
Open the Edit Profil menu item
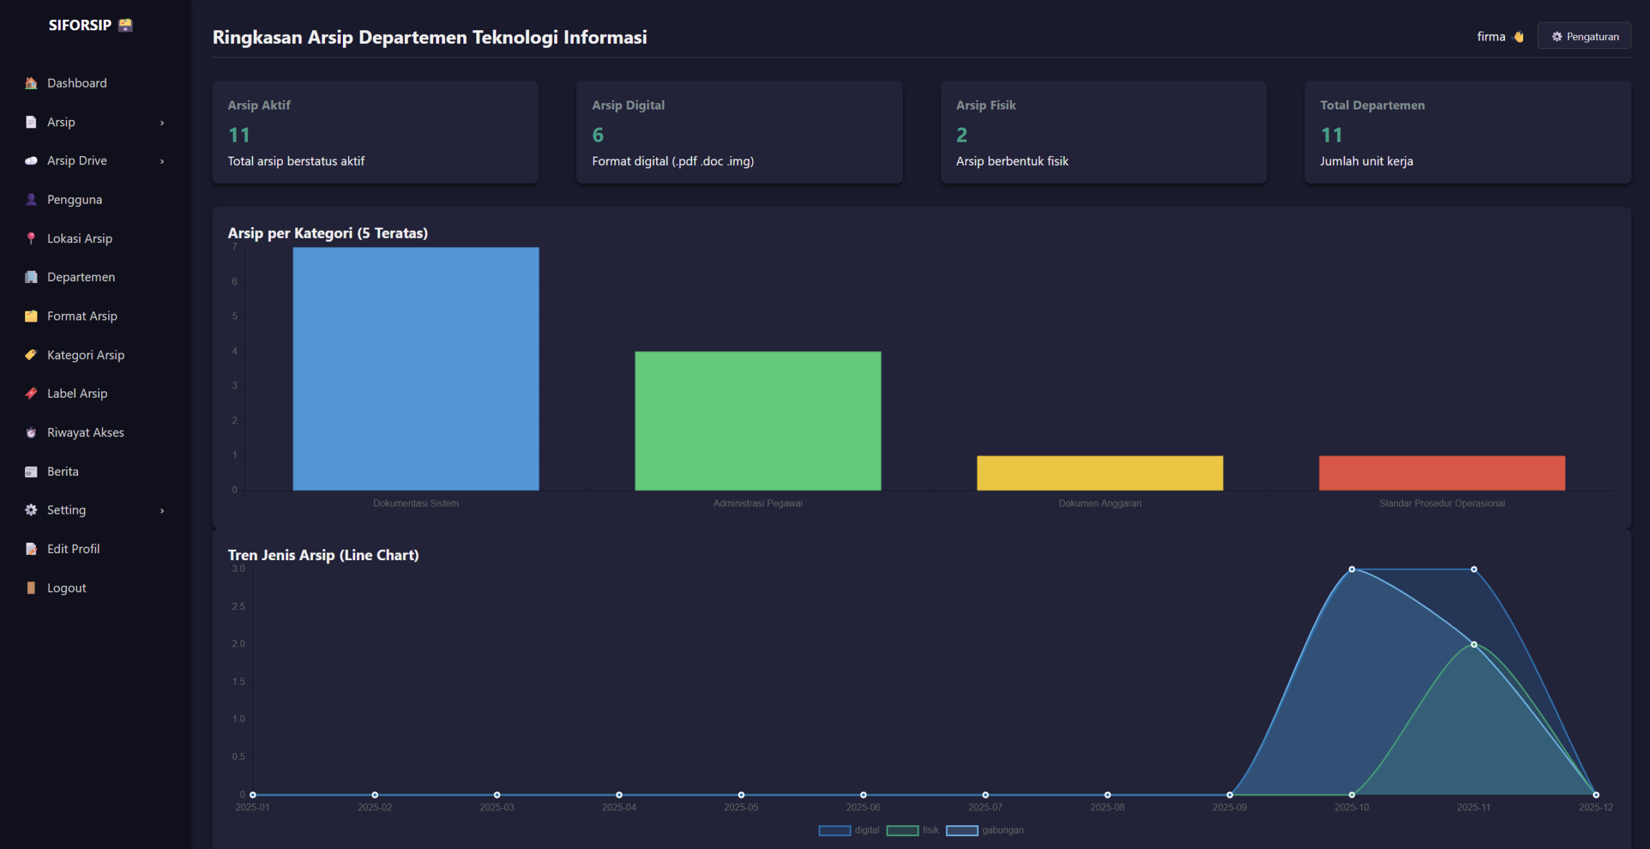pos(73,549)
